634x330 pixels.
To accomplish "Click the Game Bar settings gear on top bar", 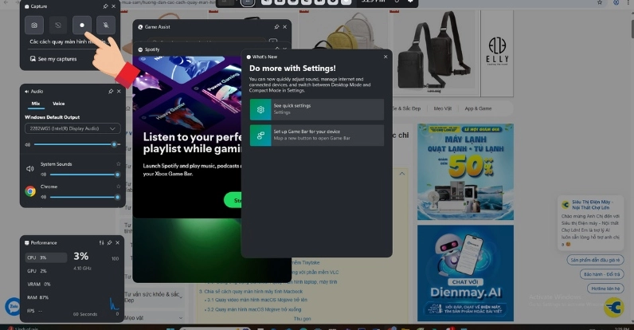I will (x=410, y=2).
